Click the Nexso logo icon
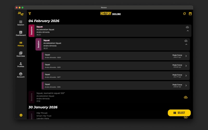The image size is (208, 130). point(21,14)
